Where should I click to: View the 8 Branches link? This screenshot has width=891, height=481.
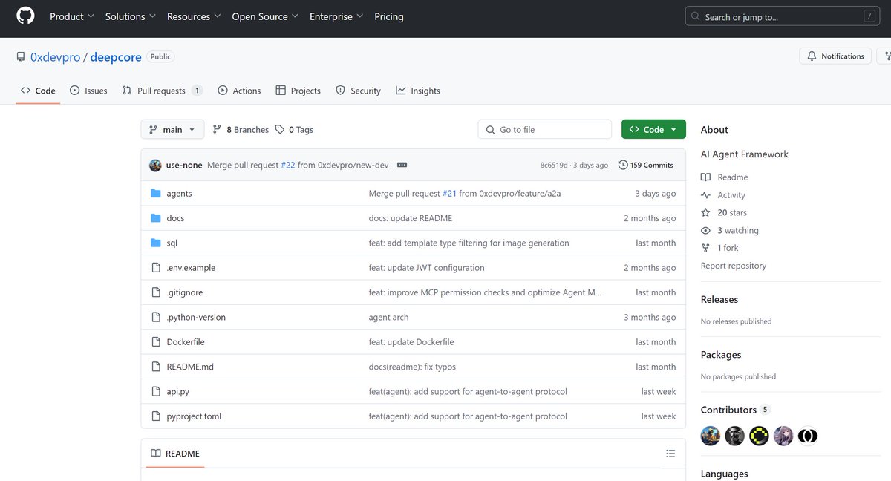click(241, 129)
